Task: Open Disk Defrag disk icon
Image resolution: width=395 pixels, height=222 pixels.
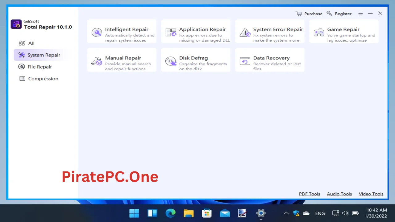Action: tap(171, 61)
